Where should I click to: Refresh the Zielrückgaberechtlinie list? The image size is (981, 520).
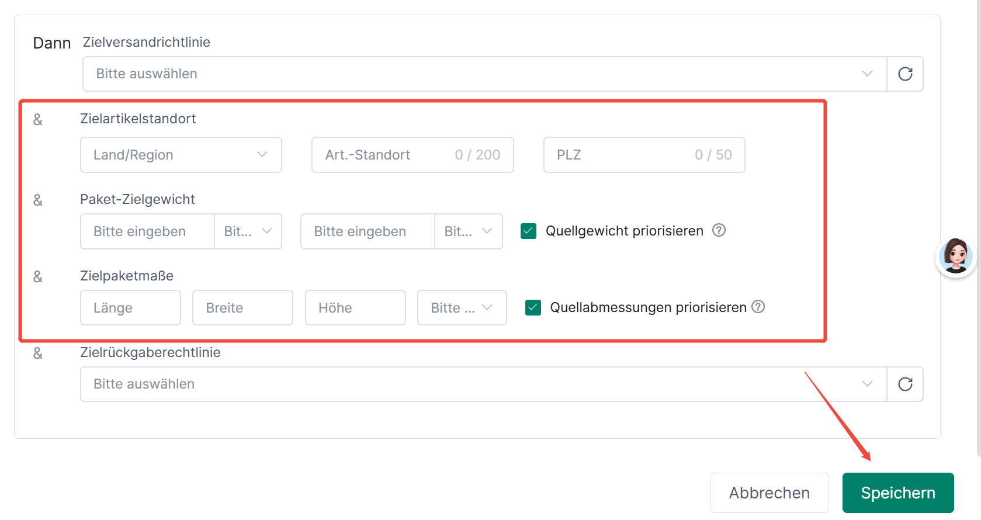pyautogui.click(x=905, y=384)
